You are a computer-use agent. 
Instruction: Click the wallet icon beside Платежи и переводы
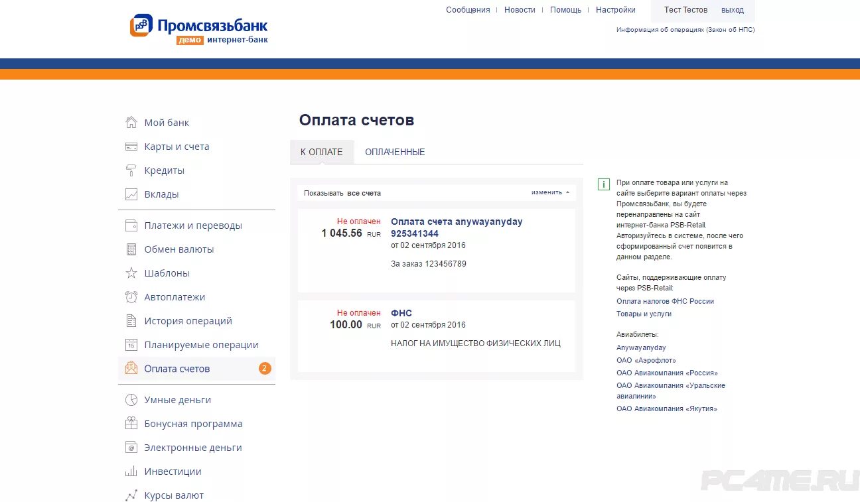(131, 225)
